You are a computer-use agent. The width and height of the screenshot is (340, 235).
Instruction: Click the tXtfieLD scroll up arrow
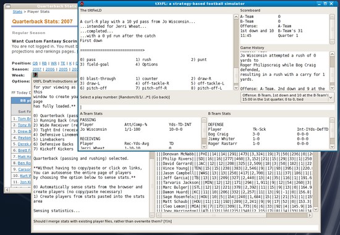tap(236, 17)
